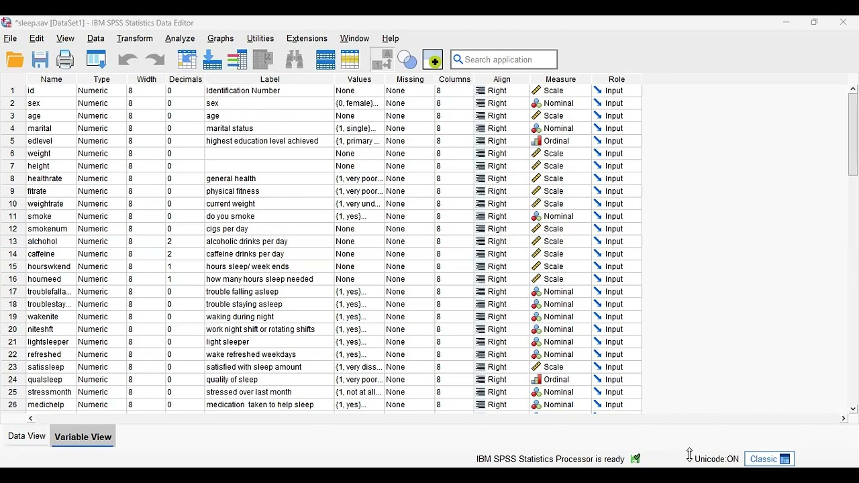Toggle value labels toolbar icon
Screen dimensions: 859x483
coord(383,60)
